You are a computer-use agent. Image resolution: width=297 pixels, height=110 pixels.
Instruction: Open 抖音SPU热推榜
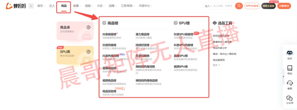[x=183, y=45]
